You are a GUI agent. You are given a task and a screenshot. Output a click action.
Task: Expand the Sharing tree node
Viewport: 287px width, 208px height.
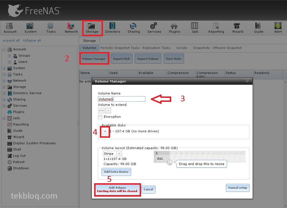click(x=4, y=99)
